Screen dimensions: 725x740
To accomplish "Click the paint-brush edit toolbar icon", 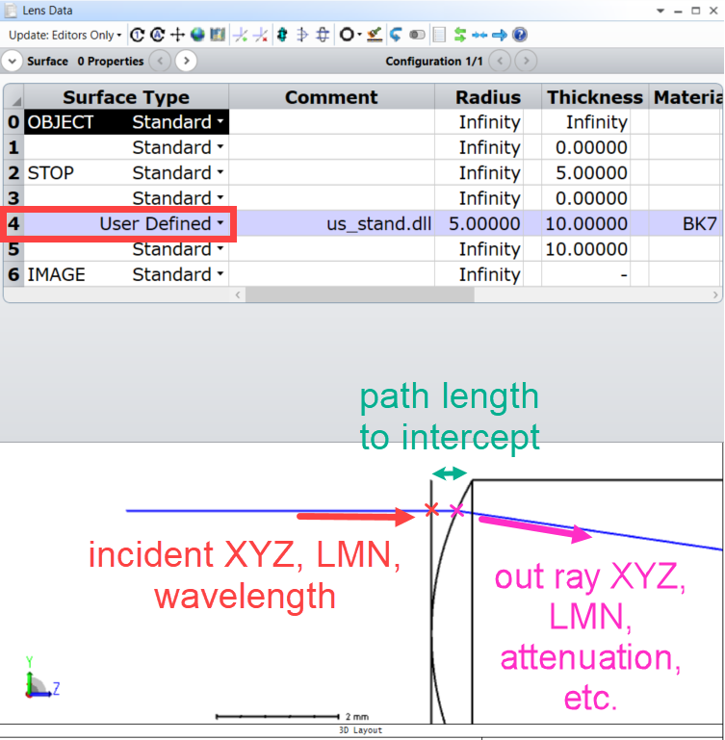I will (375, 35).
